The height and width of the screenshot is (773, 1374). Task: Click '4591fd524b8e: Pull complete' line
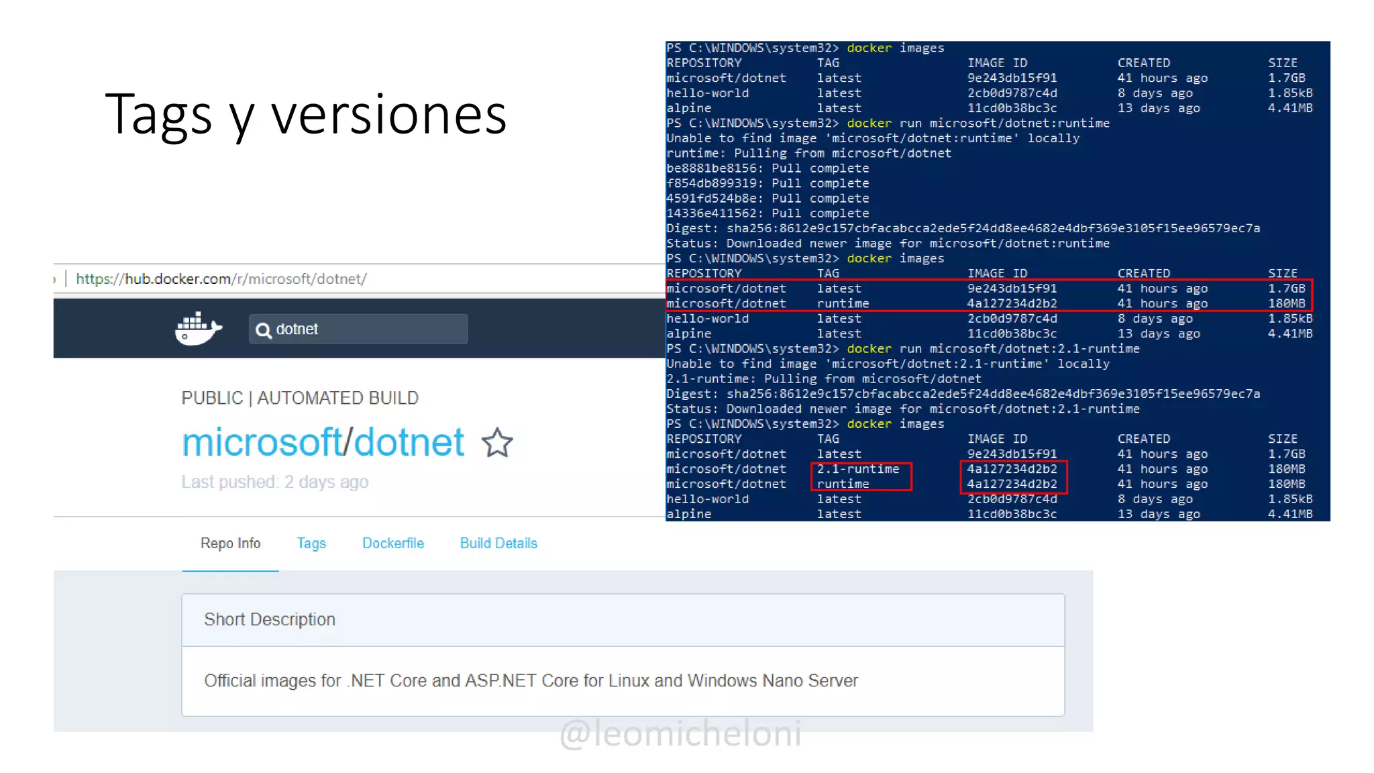tap(768, 198)
